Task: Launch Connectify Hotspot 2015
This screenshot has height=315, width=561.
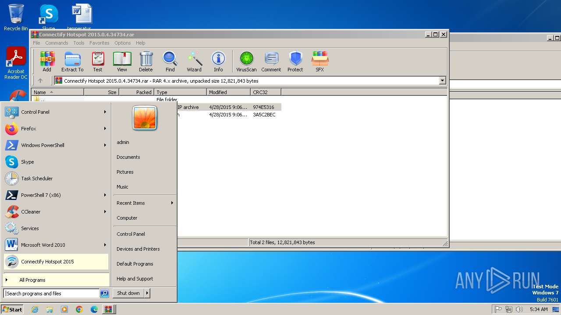Action: 56,262
